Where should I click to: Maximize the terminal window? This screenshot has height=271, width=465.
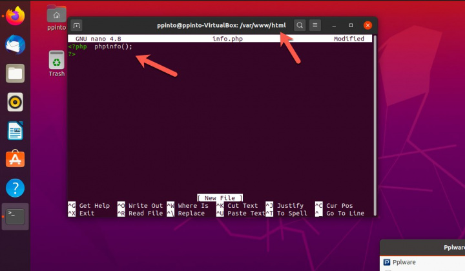pos(351,26)
